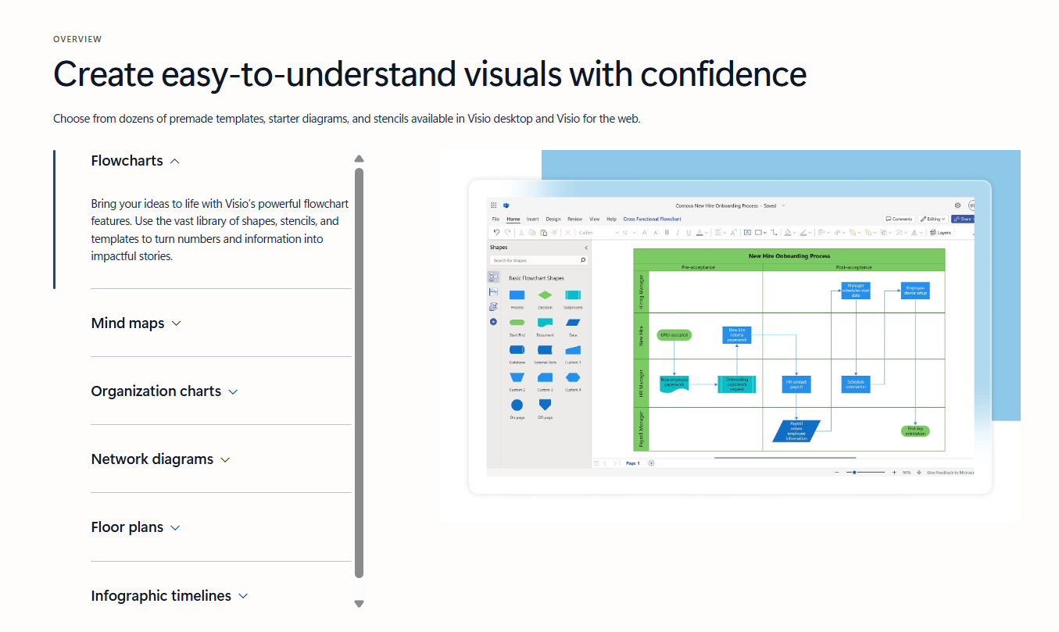Choose the Custom 1 shape
This screenshot has height=632, width=1059.
[573, 350]
